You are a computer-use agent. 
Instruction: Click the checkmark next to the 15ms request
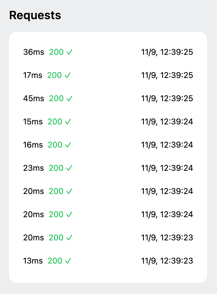(68, 122)
